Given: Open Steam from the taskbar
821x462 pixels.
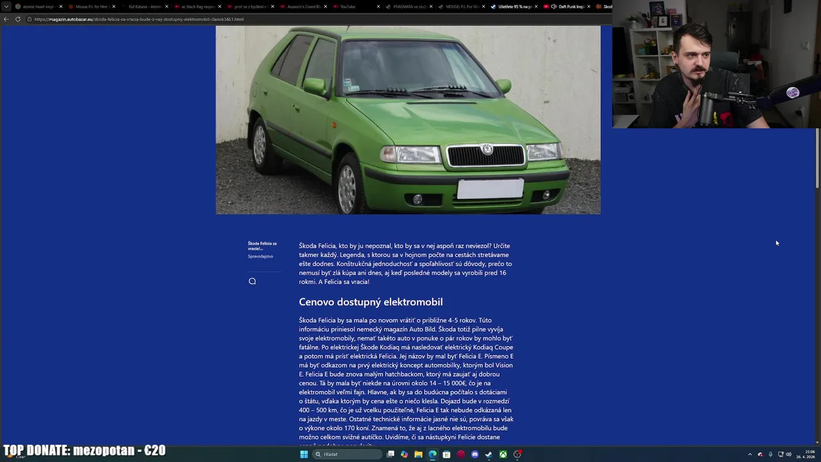Looking at the screenshot, I should pyautogui.click(x=489, y=454).
